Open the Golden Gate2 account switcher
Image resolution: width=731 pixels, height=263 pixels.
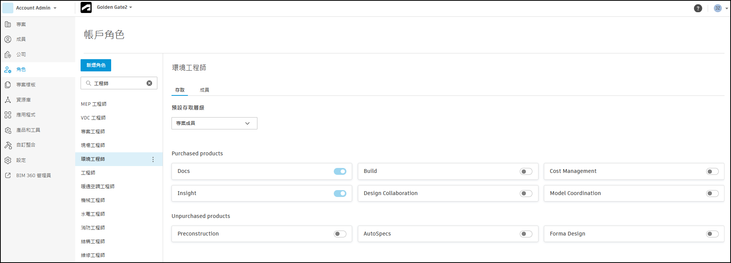point(114,7)
